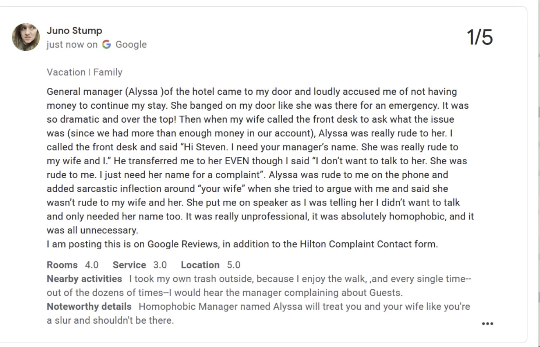Click the 'Google' source text
Screen dimensions: 540x347
point(131,44)
